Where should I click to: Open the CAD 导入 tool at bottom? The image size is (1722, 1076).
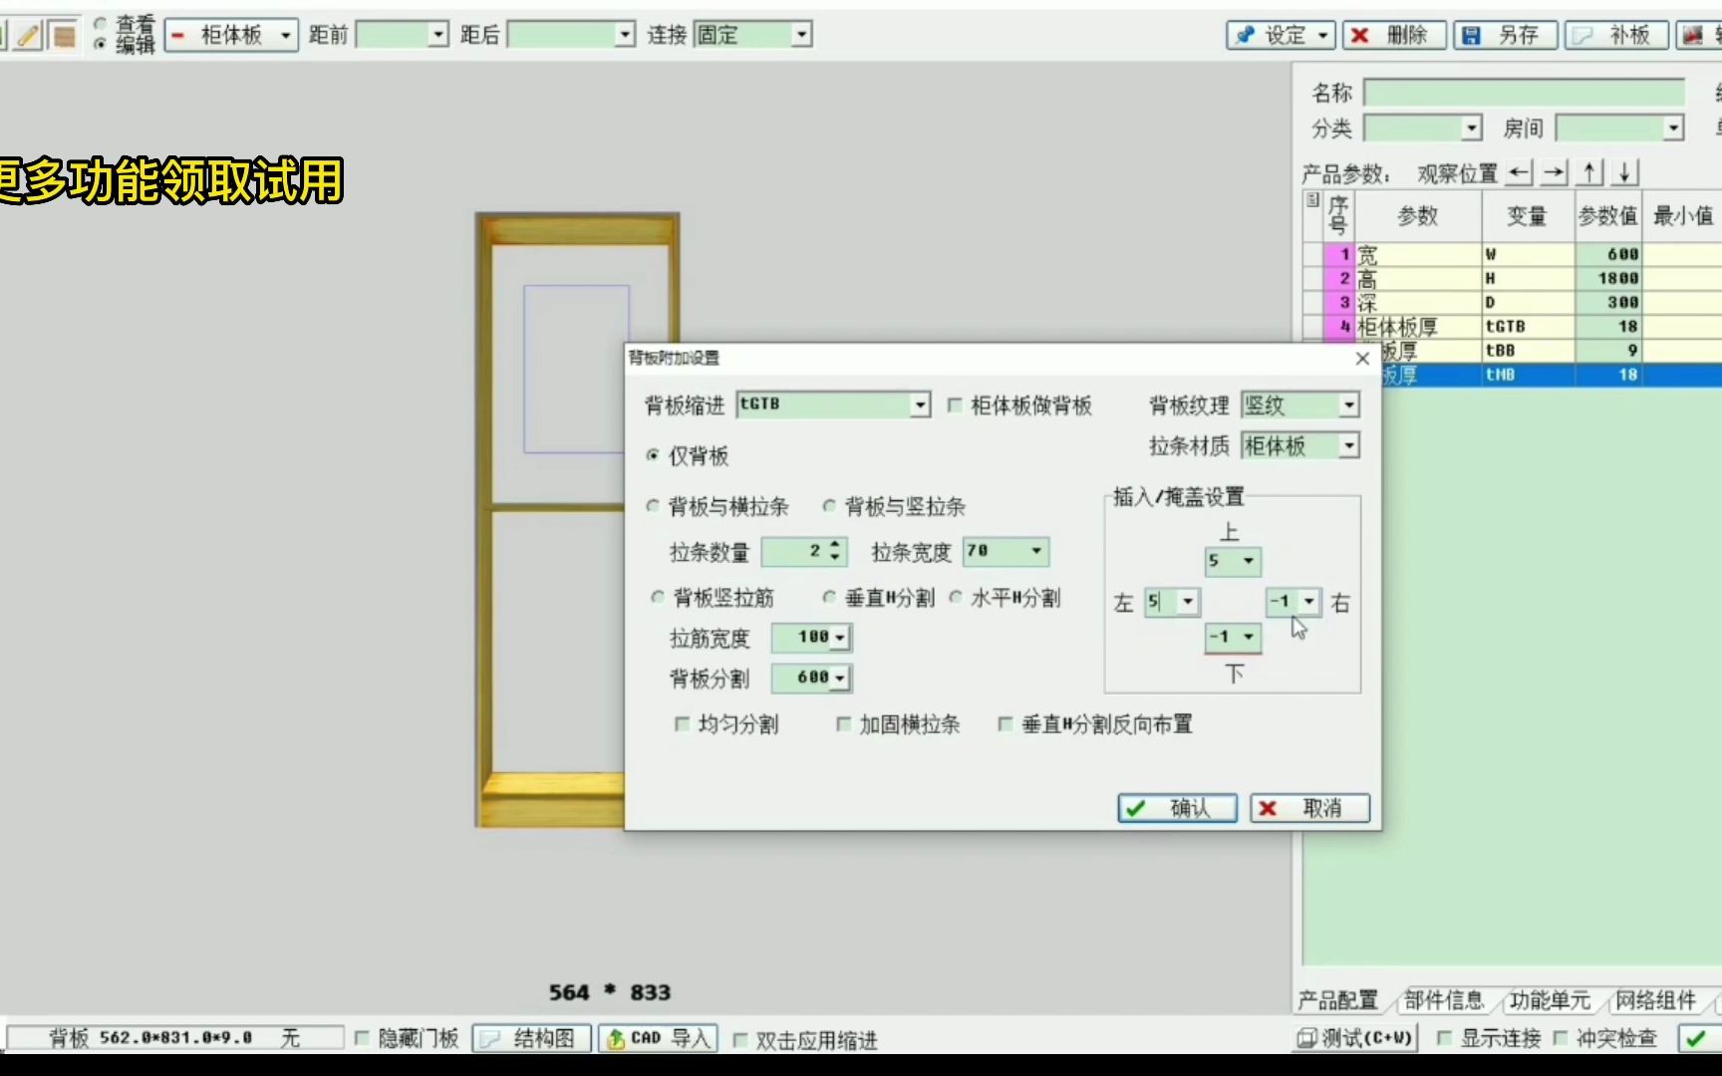(x=658, y=1037)
